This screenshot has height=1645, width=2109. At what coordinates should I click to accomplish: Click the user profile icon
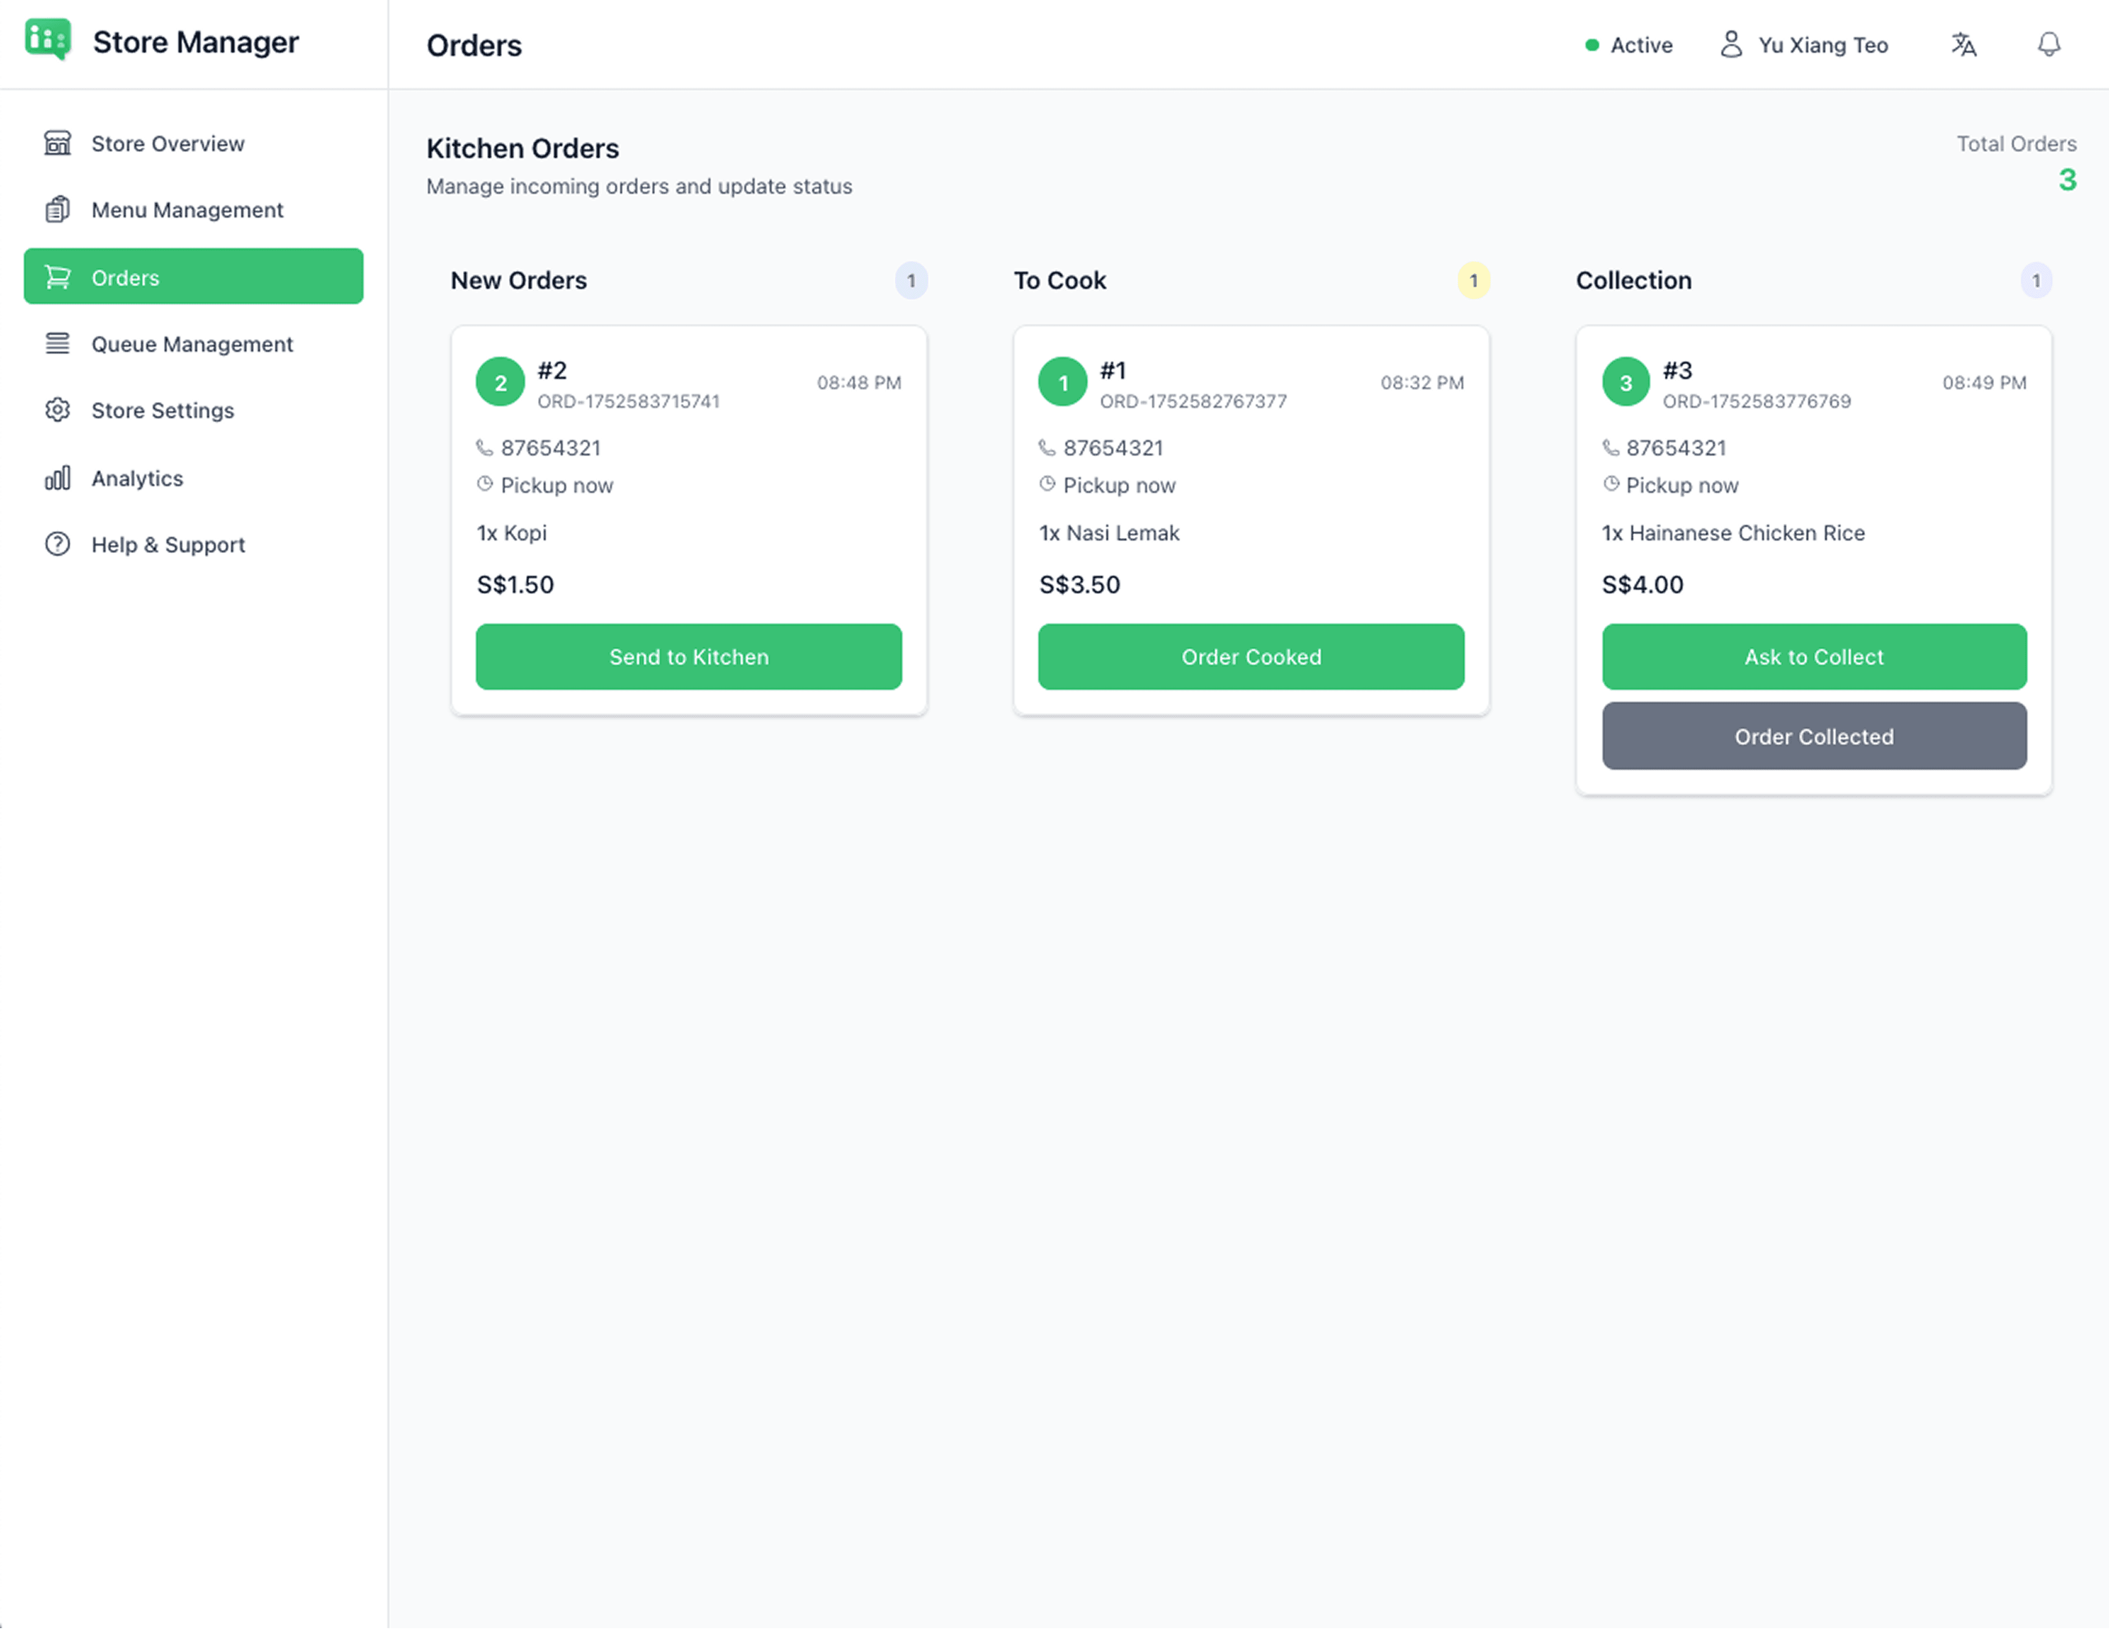[x=1731, y=44]
